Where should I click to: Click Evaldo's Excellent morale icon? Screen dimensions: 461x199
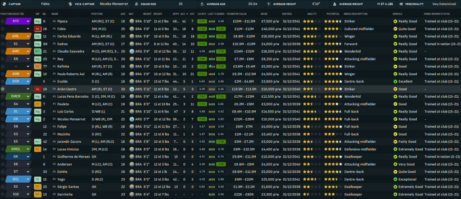tap(395, 81)
